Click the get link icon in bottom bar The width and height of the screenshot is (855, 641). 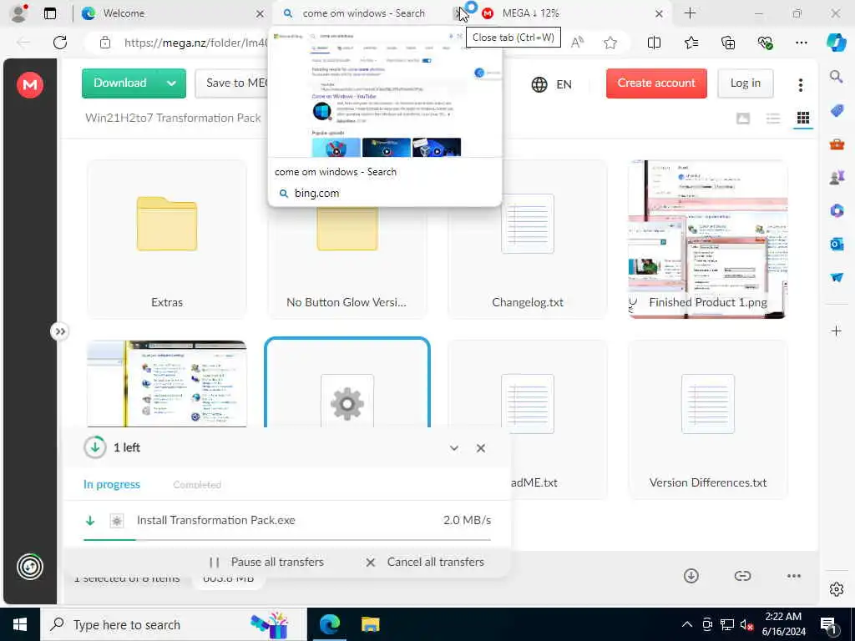pos(742,576)
